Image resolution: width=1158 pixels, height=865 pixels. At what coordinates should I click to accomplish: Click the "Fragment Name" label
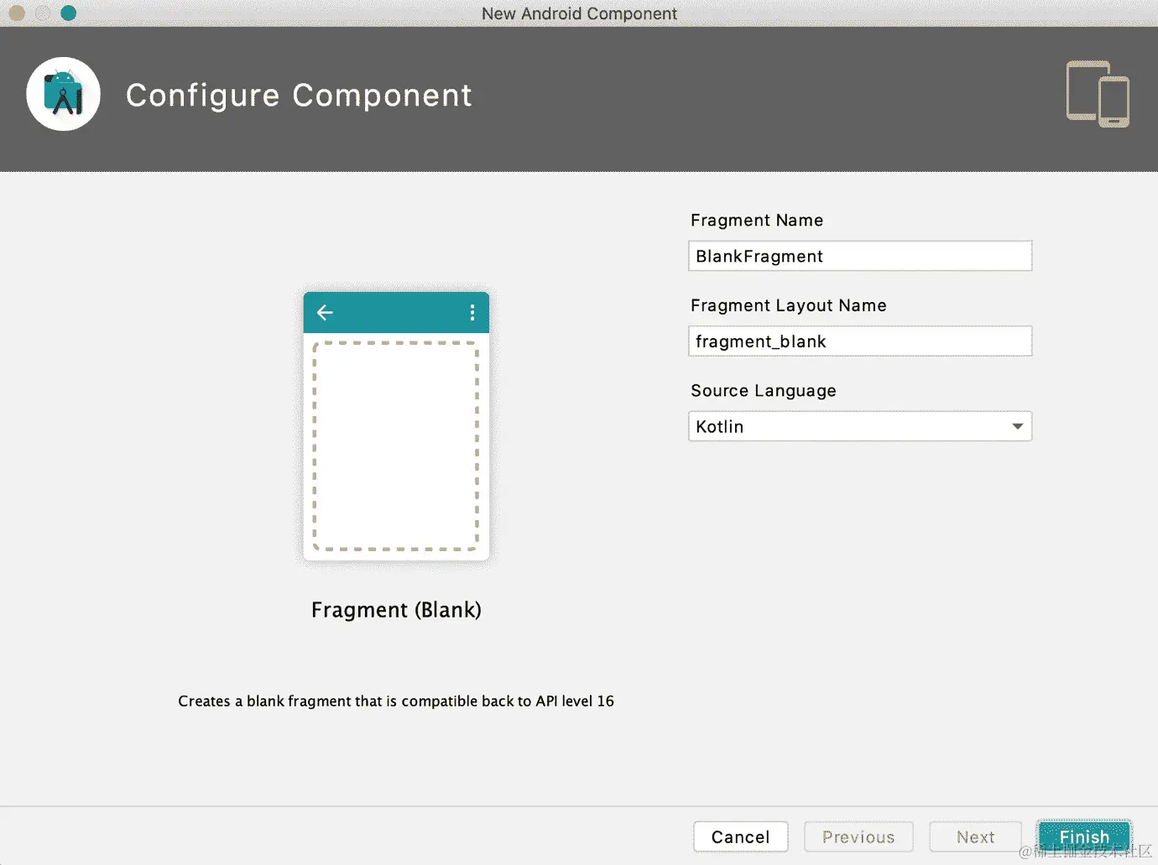click(757, 221)
